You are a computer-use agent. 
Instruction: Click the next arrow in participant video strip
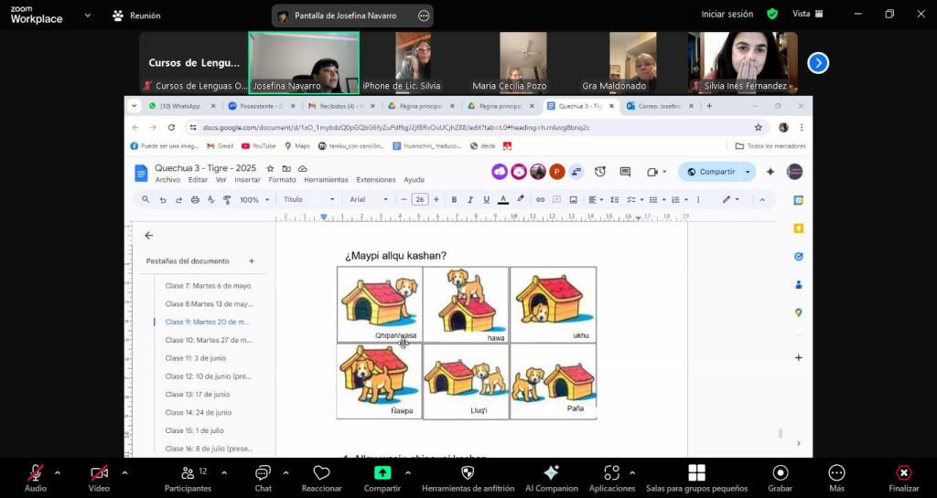point(818,63)
